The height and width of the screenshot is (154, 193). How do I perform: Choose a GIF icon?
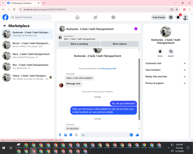point(76,135)
